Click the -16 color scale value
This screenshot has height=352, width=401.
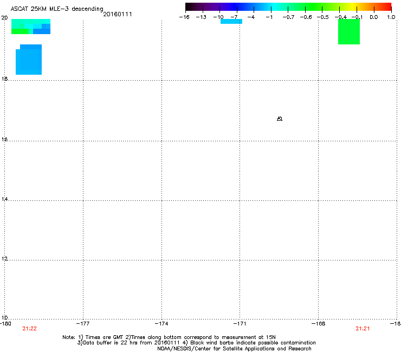click(184, 17)
